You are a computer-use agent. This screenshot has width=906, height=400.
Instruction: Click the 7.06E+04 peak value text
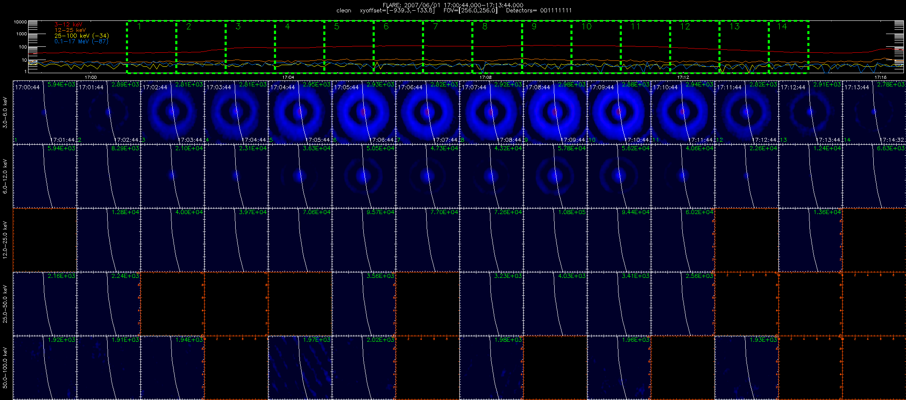click(x=316, y=212)
